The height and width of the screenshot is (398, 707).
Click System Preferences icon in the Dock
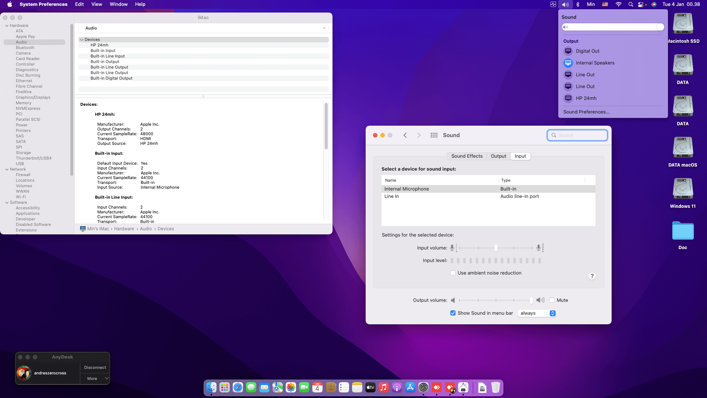[x=423, y=387]
